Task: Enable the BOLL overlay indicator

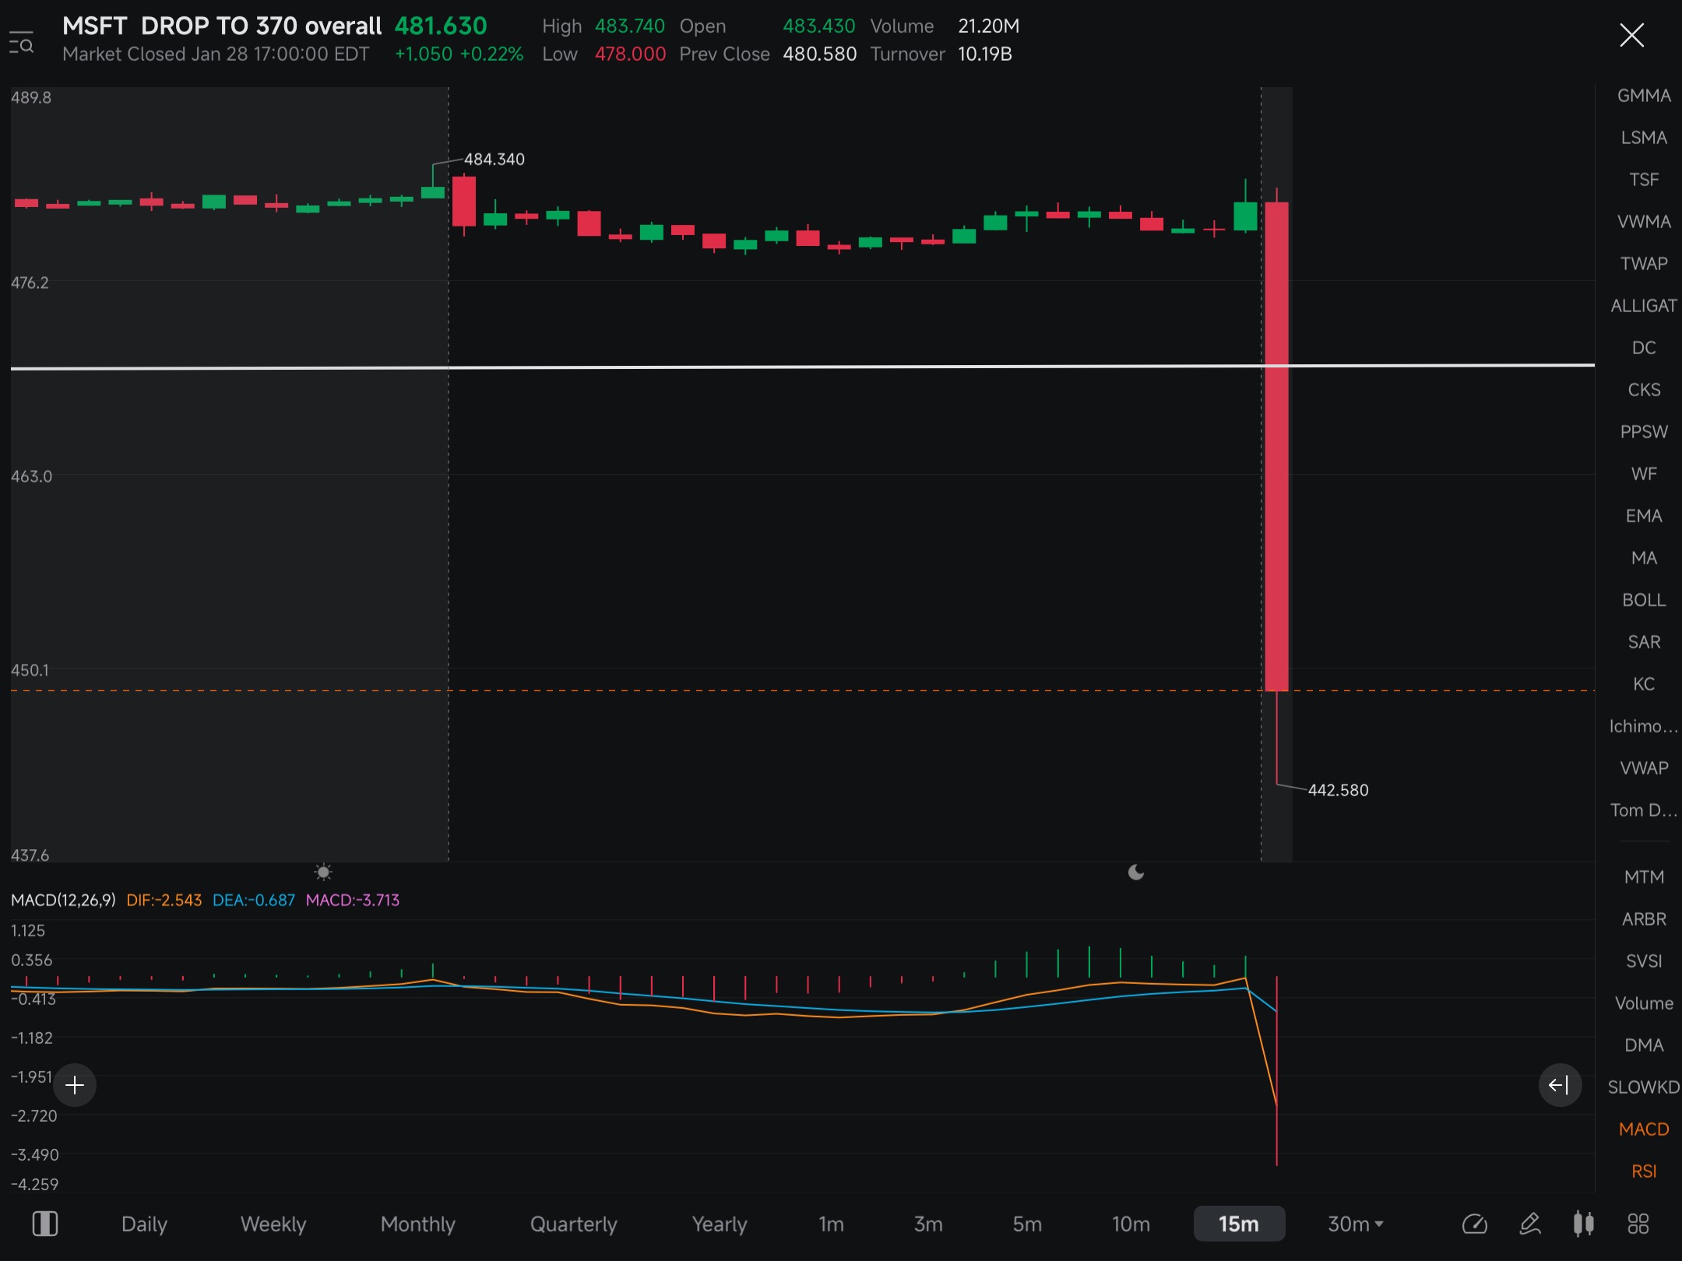Action: (1643, 599)
